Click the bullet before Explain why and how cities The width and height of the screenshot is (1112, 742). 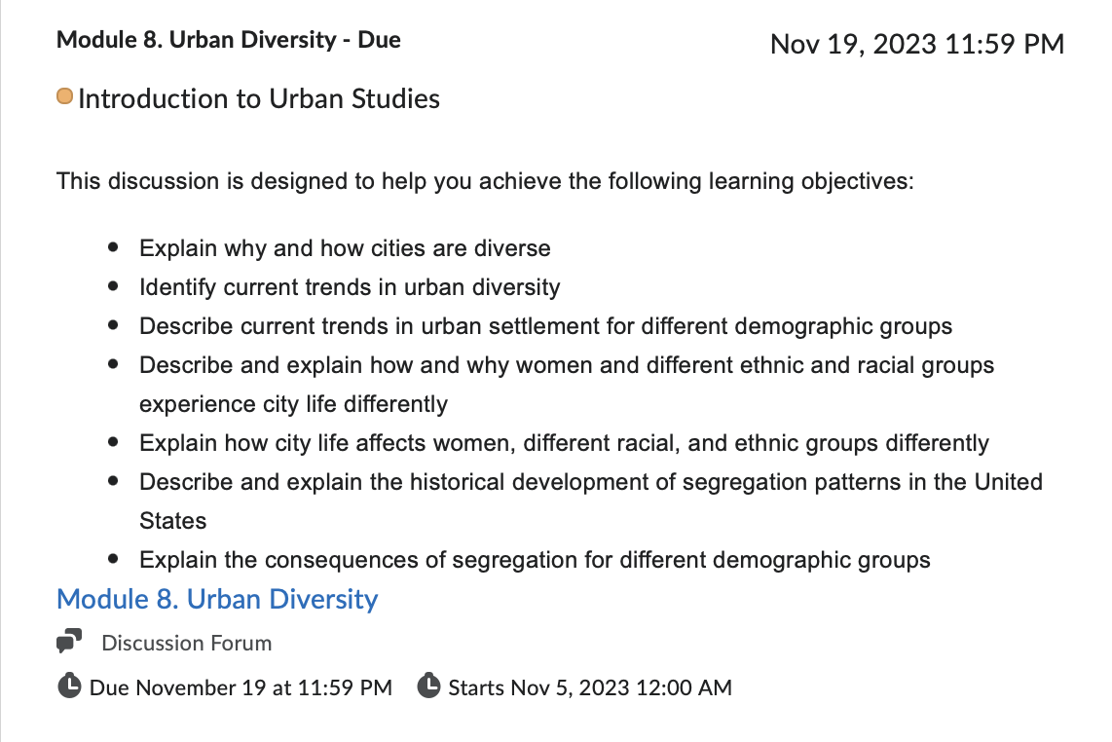click(114, 247)
